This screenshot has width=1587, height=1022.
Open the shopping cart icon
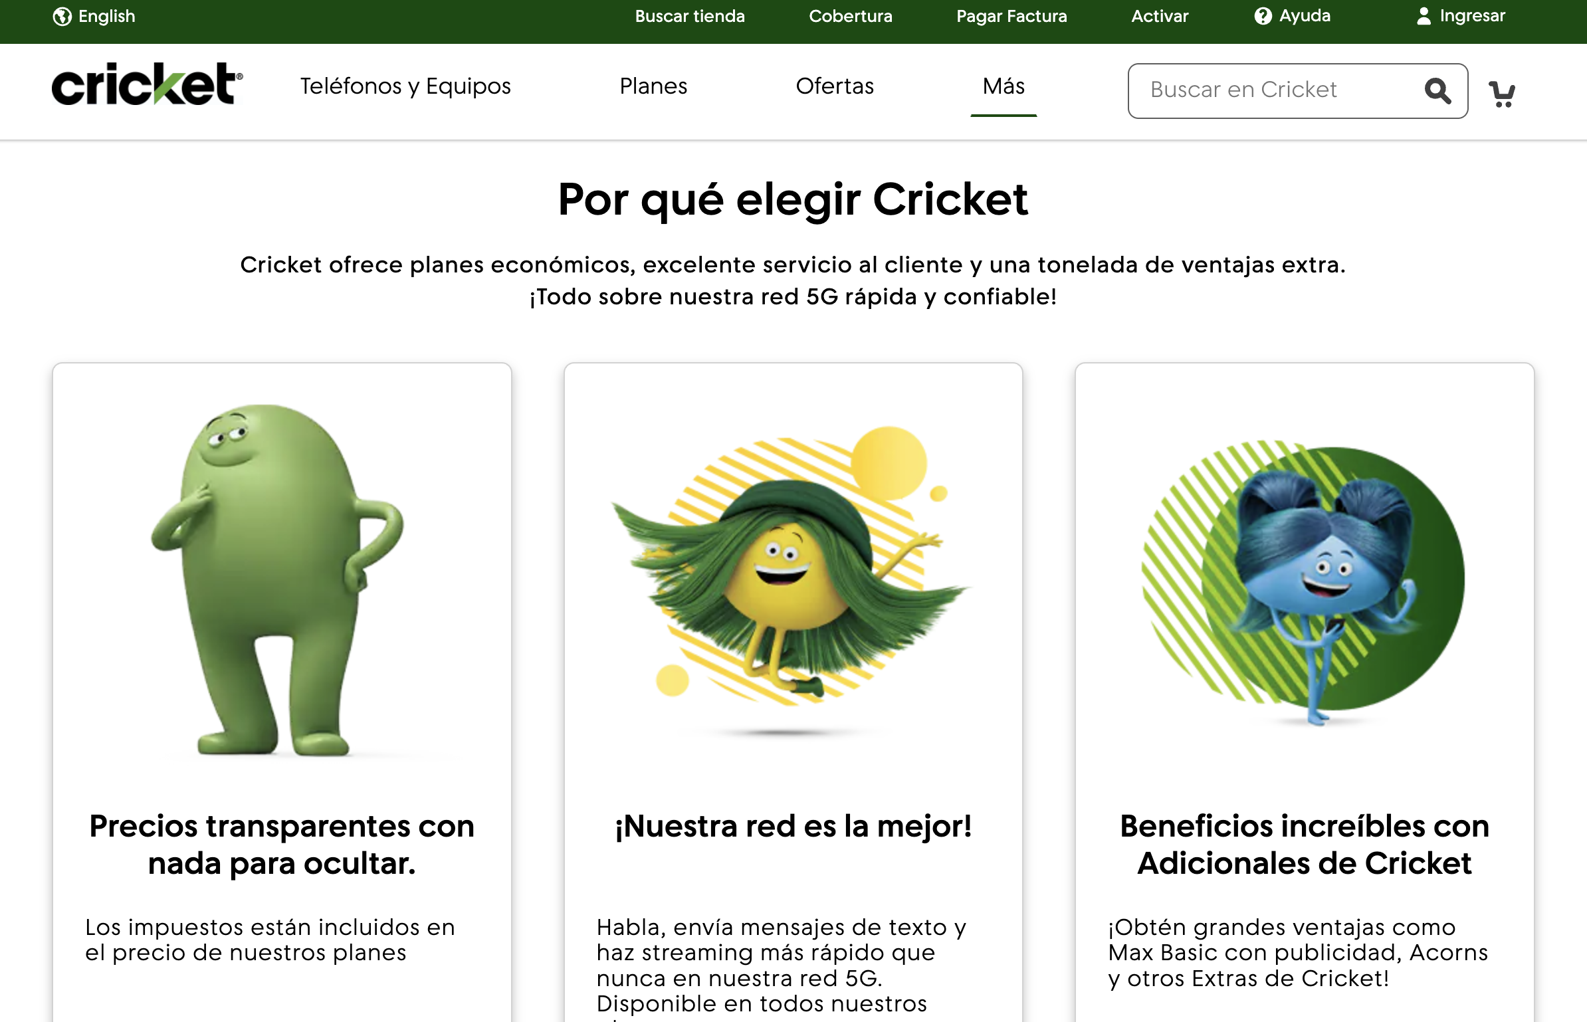point(1502,94)
